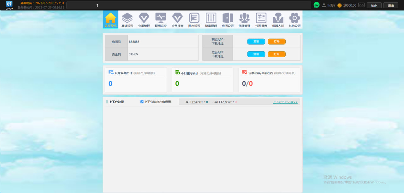Open 房间设置 room settings
404x193 pixels.
[x=228, y=20]
